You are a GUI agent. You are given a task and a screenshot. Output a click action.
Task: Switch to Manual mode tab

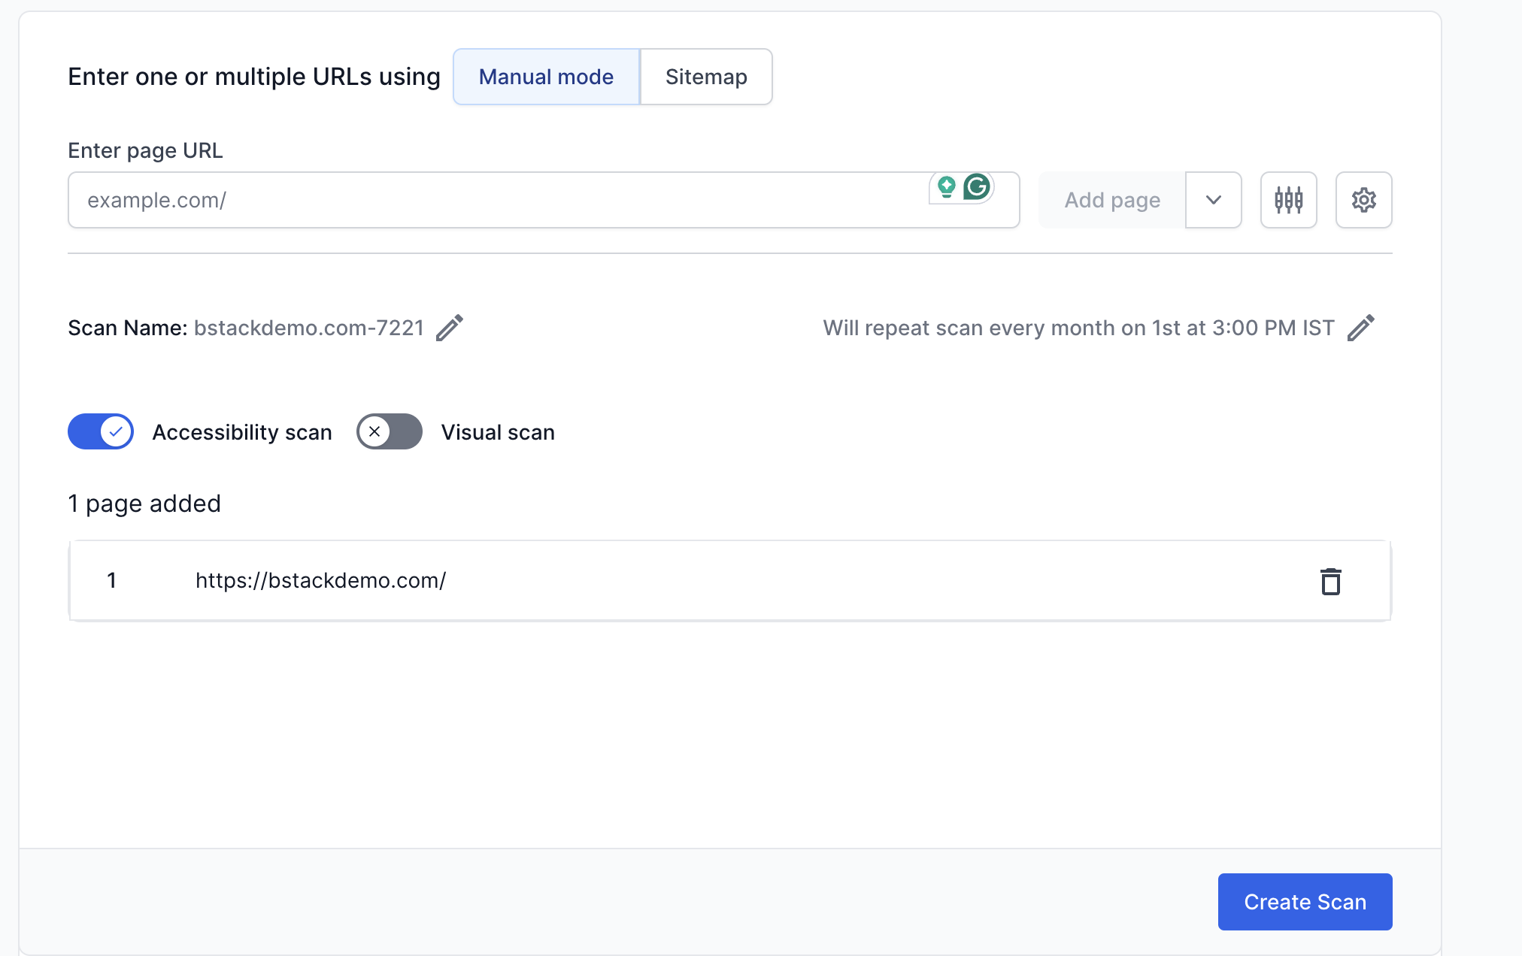[x=546, y=77]
